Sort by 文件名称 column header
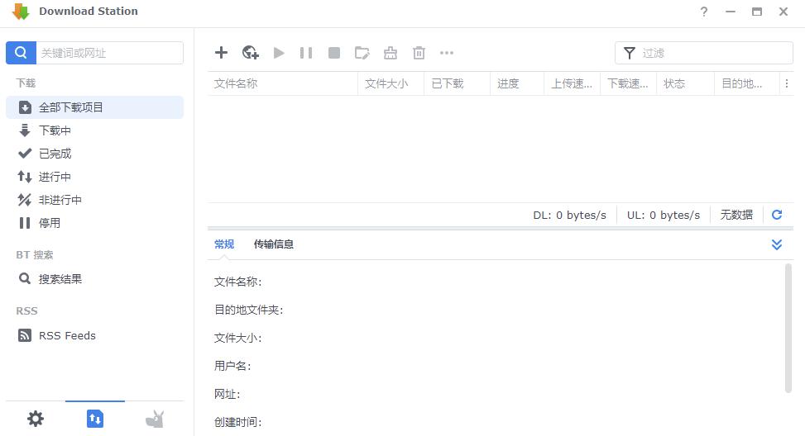This screenshot has width=805, height=436. pyautogui.click(x=282, y=83)
